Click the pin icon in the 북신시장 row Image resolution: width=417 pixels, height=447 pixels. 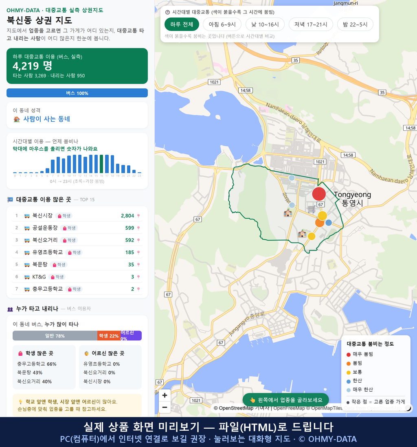point(138,216)
